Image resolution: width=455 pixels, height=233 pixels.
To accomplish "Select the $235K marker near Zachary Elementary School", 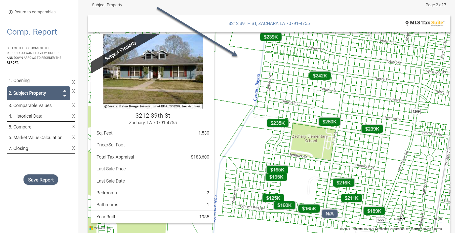I will point(277,123).
